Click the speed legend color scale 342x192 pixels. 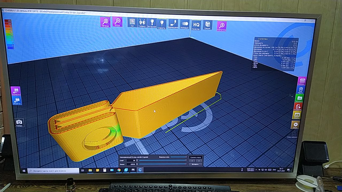tap(10, 34)
